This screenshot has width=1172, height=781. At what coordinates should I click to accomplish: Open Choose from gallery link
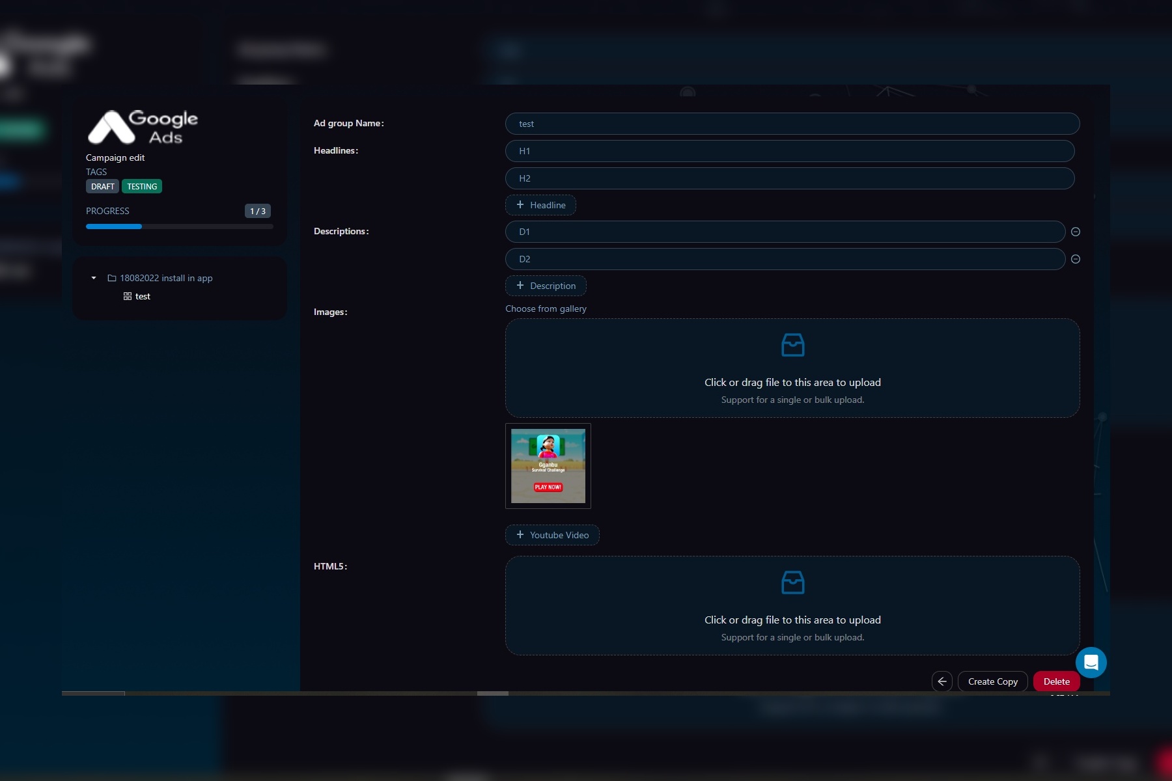[x=546, y=308]
